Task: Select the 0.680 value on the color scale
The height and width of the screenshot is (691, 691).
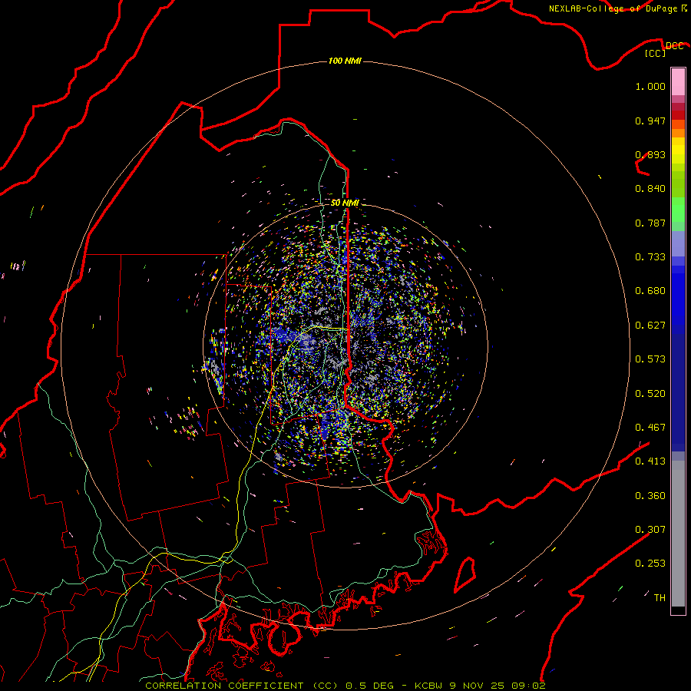Action: click(650, 291)
